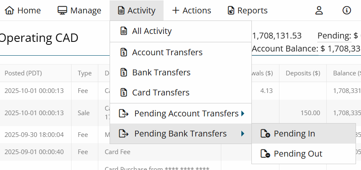Click the Pending Out file icon
This screenshot has width=361, height=170.
(265, 154)
